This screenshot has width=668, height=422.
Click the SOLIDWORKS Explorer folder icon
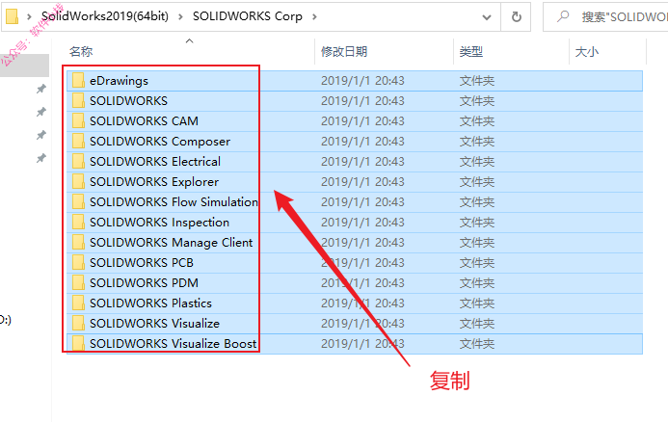78,181
